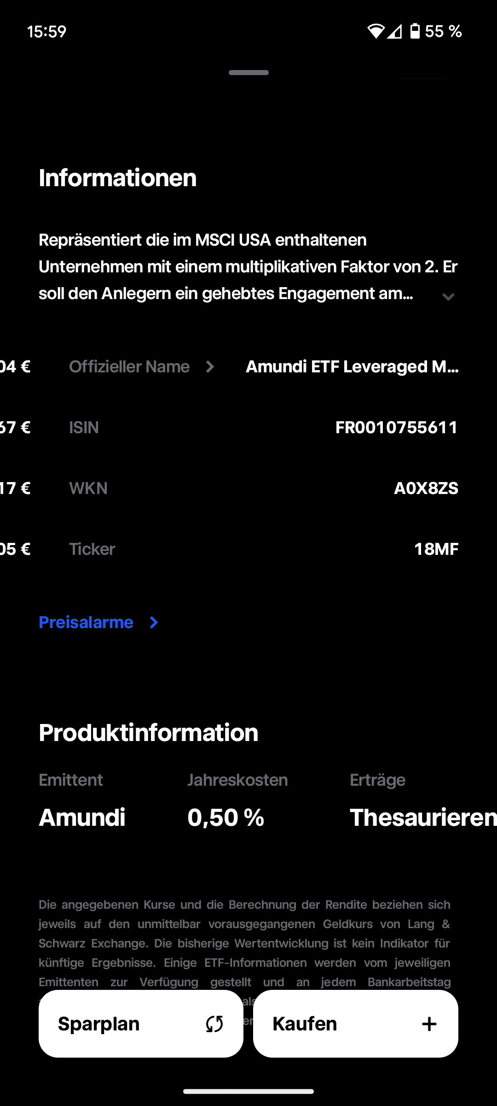The width and height of the screenshot is (497, 1106).
Task: Tap the ISIN value FR0010755611
Action: pyautogui.click(x=397, y=428)
